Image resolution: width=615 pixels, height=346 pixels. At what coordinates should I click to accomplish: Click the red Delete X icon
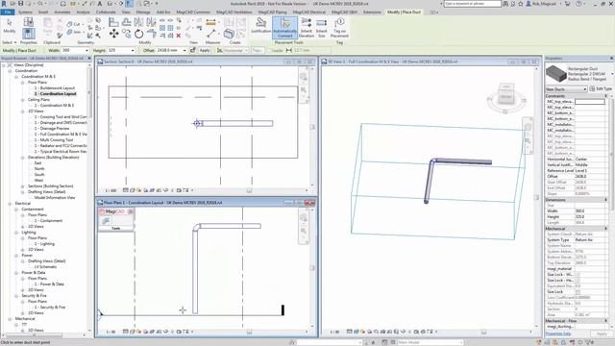coord(179,36)
